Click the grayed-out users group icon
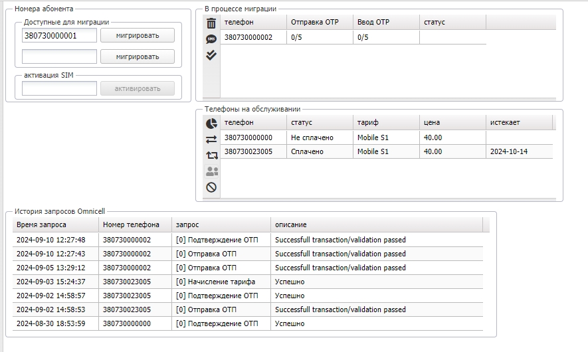Image resolution: width=588 pixels, height=352 pixels. pyautogui.click(x=211, y=171)
